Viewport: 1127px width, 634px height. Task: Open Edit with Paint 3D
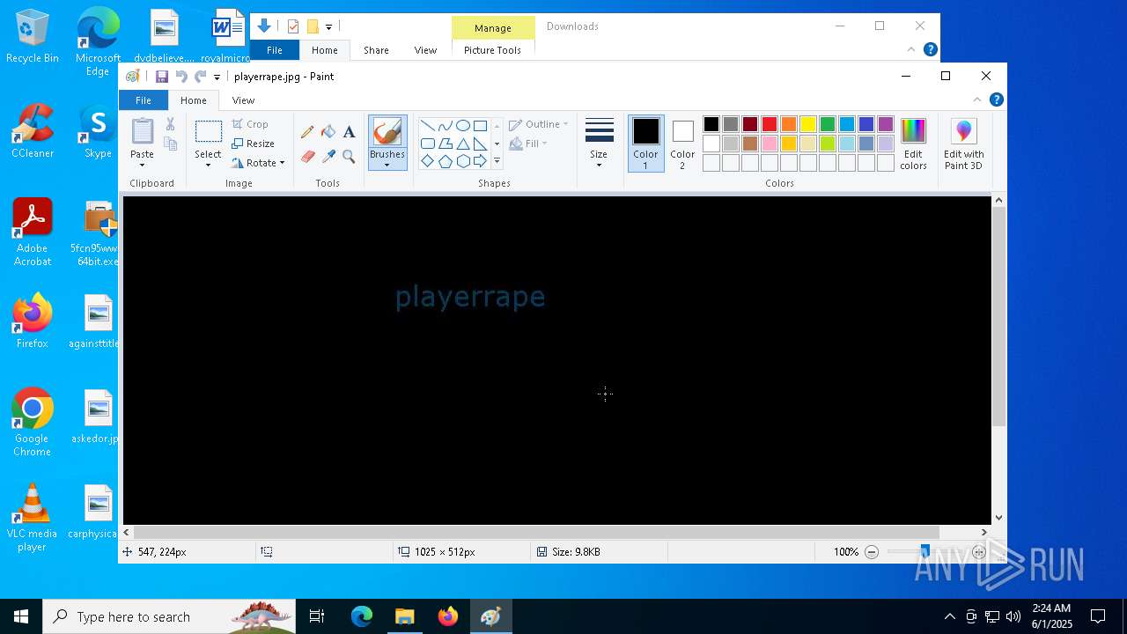click(964, 144)
